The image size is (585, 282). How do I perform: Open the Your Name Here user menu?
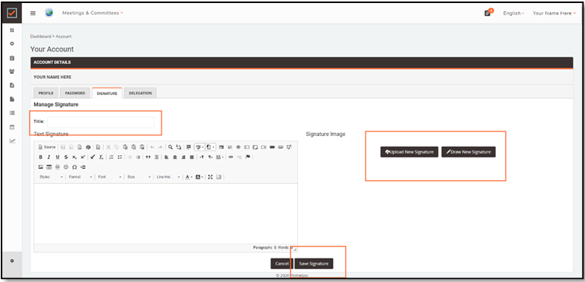click(x=554, y=14)
